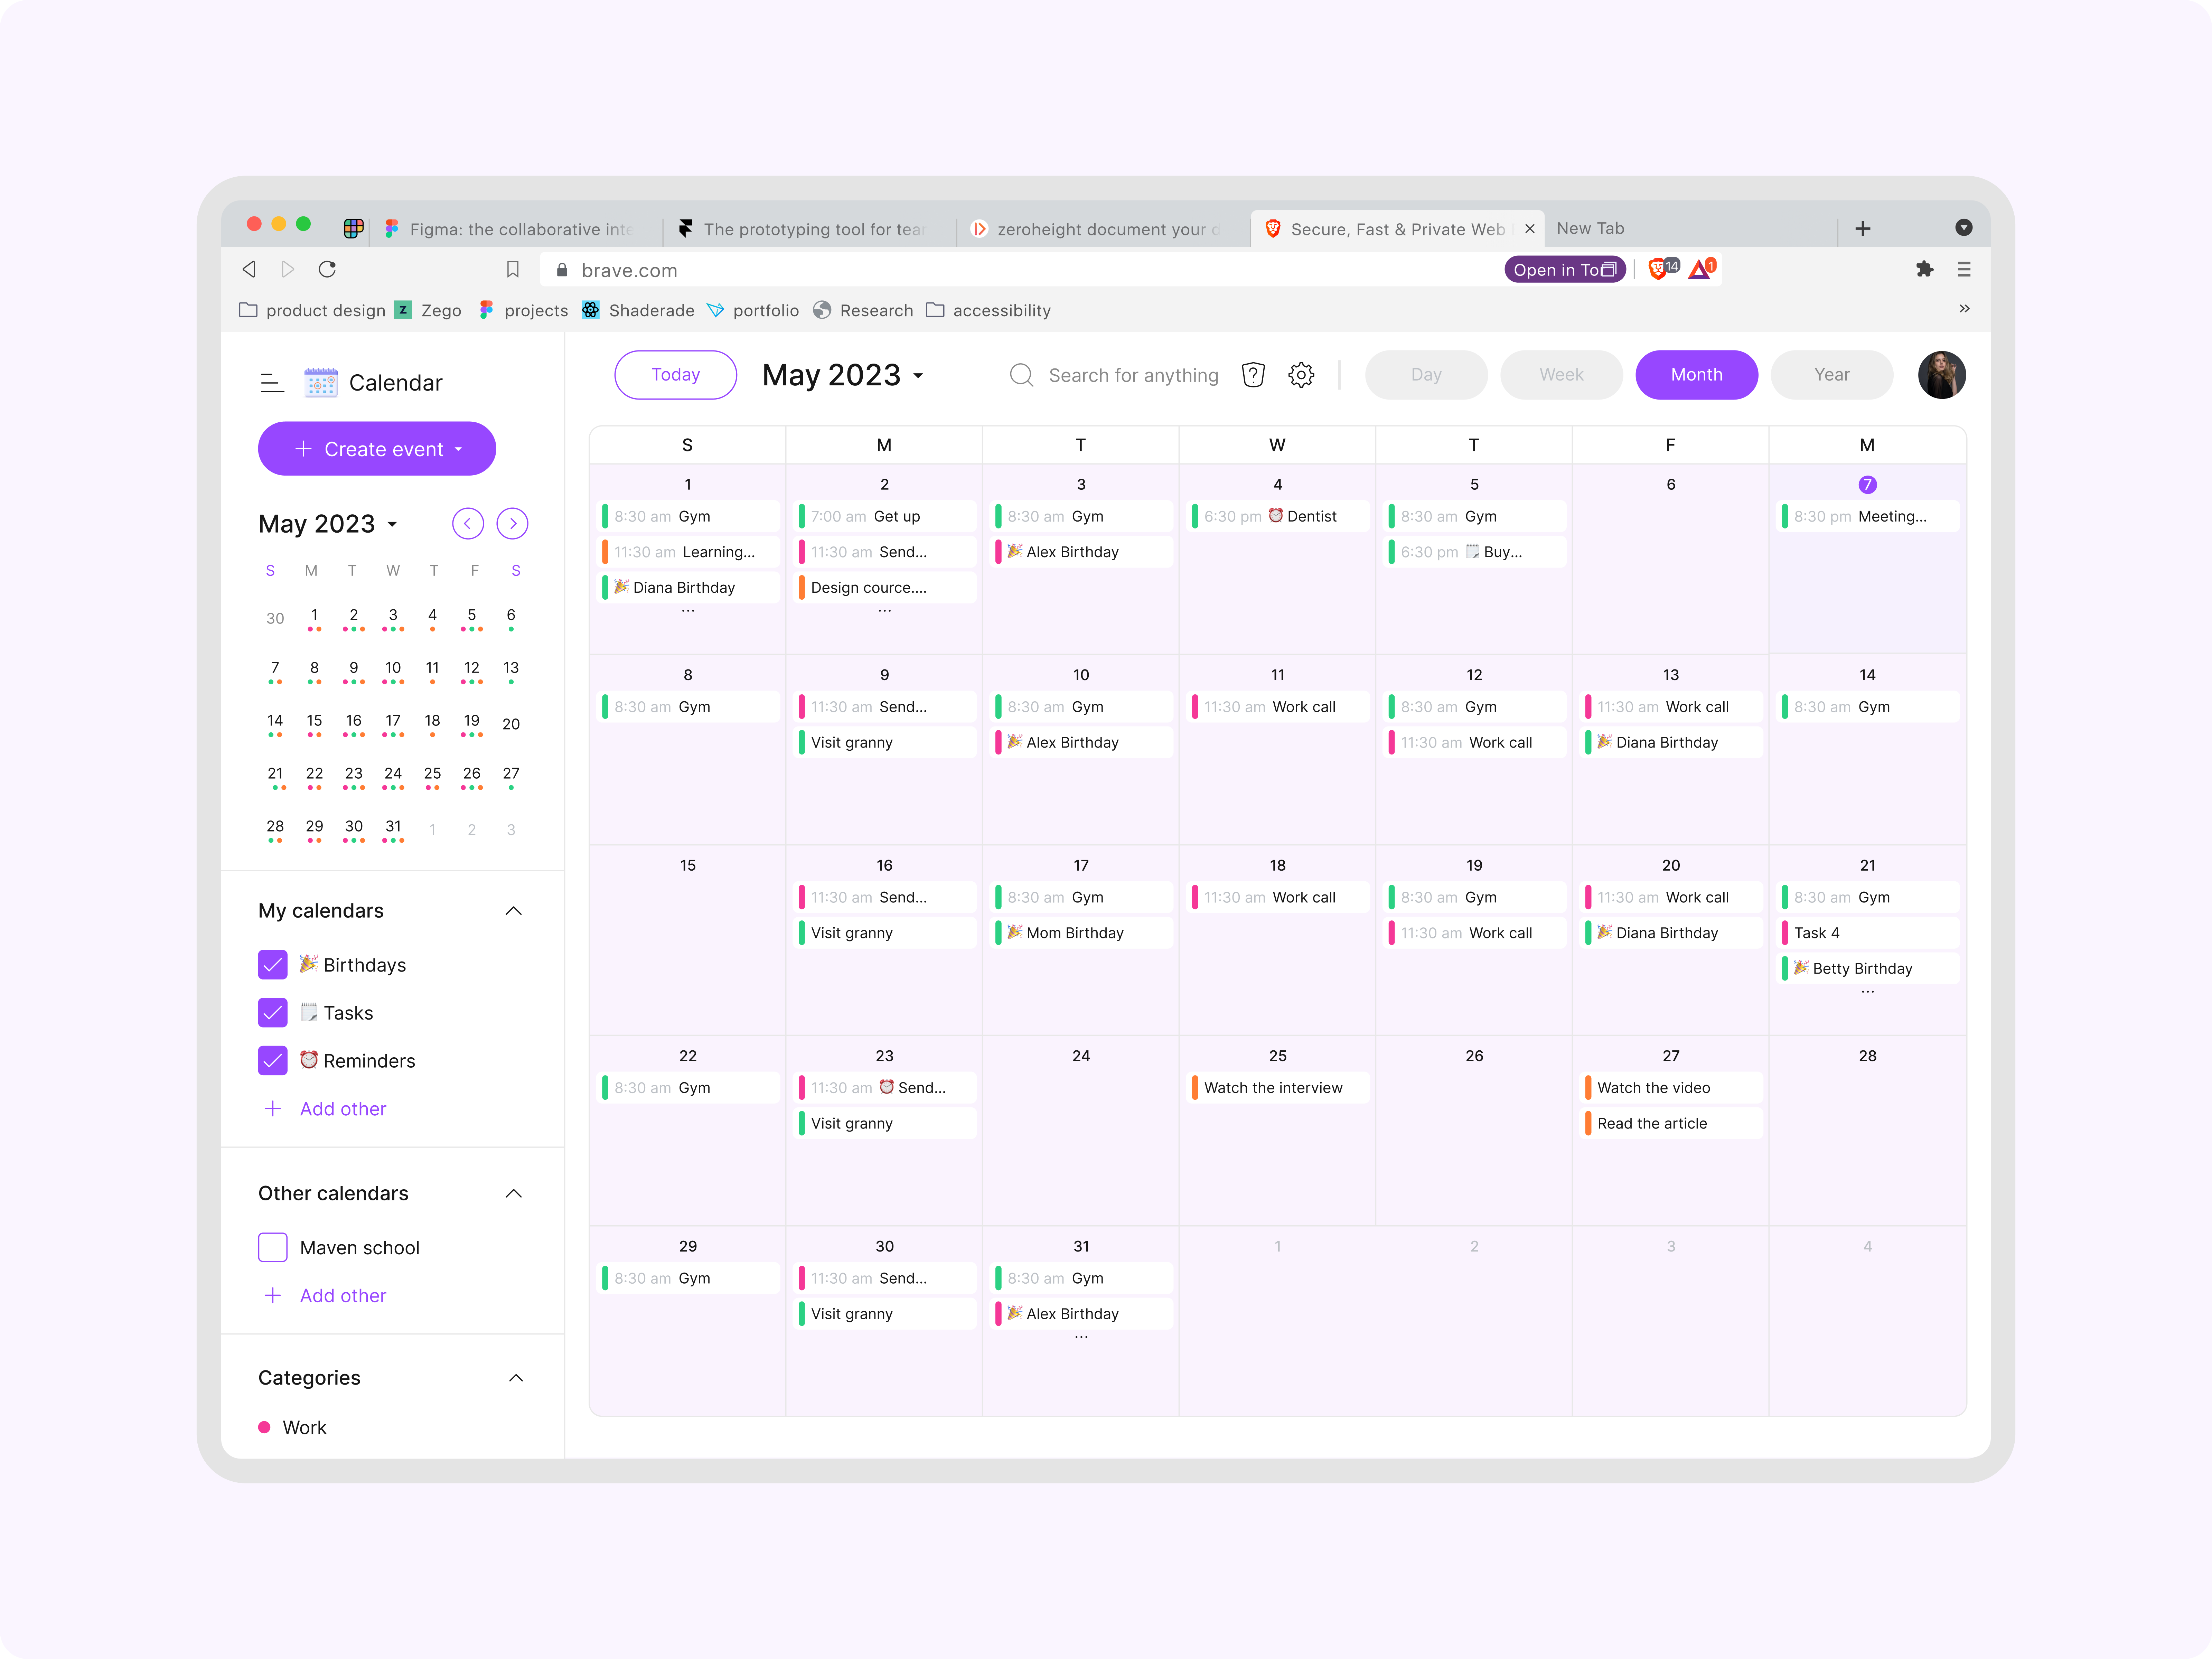Click the browser back arrow
The image size is (2212, 1659).
tap(249, 269)
